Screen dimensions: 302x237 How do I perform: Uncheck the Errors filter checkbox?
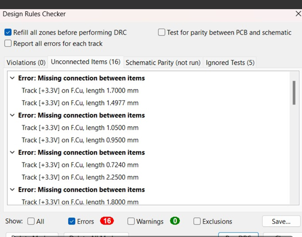click(x=72, y=222)
